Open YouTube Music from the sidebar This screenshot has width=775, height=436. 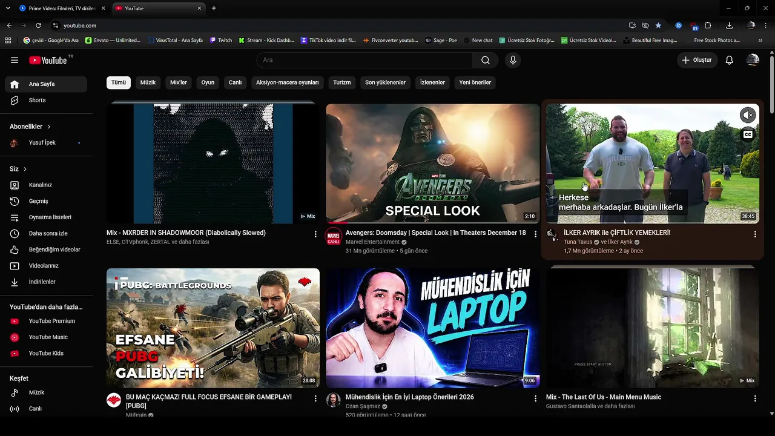pos(46,337)
